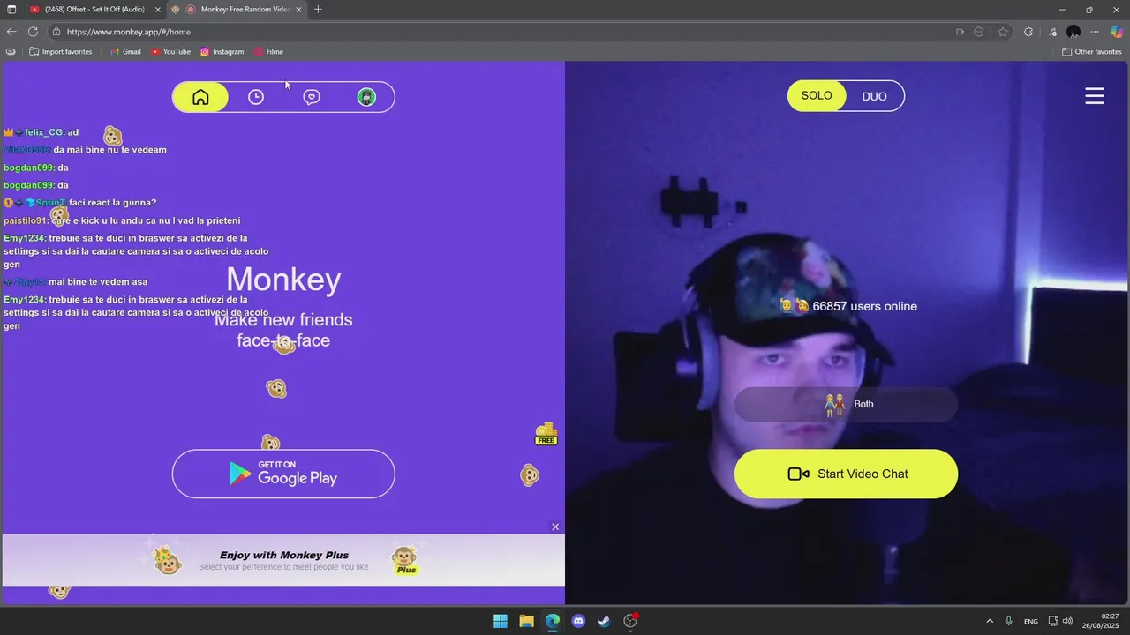The width and height of the screenshot is (1130, 635).
Task: Open the match history clock icon
Action: point(256,97)
